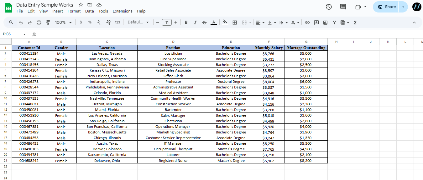423x180 pixels.
Task: Click the Move to folder icon
Action: [90, 5]
